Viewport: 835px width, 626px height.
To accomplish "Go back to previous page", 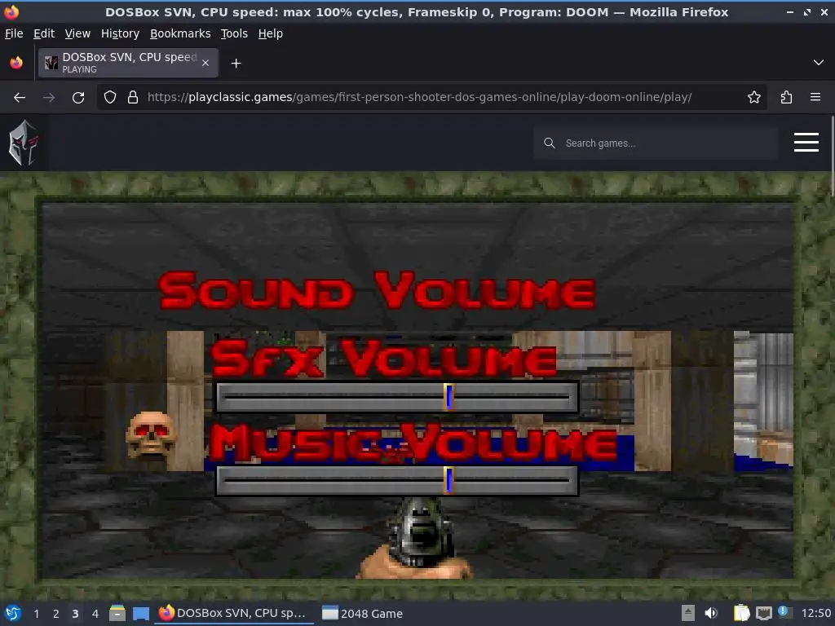I will (x=20, y=98).
